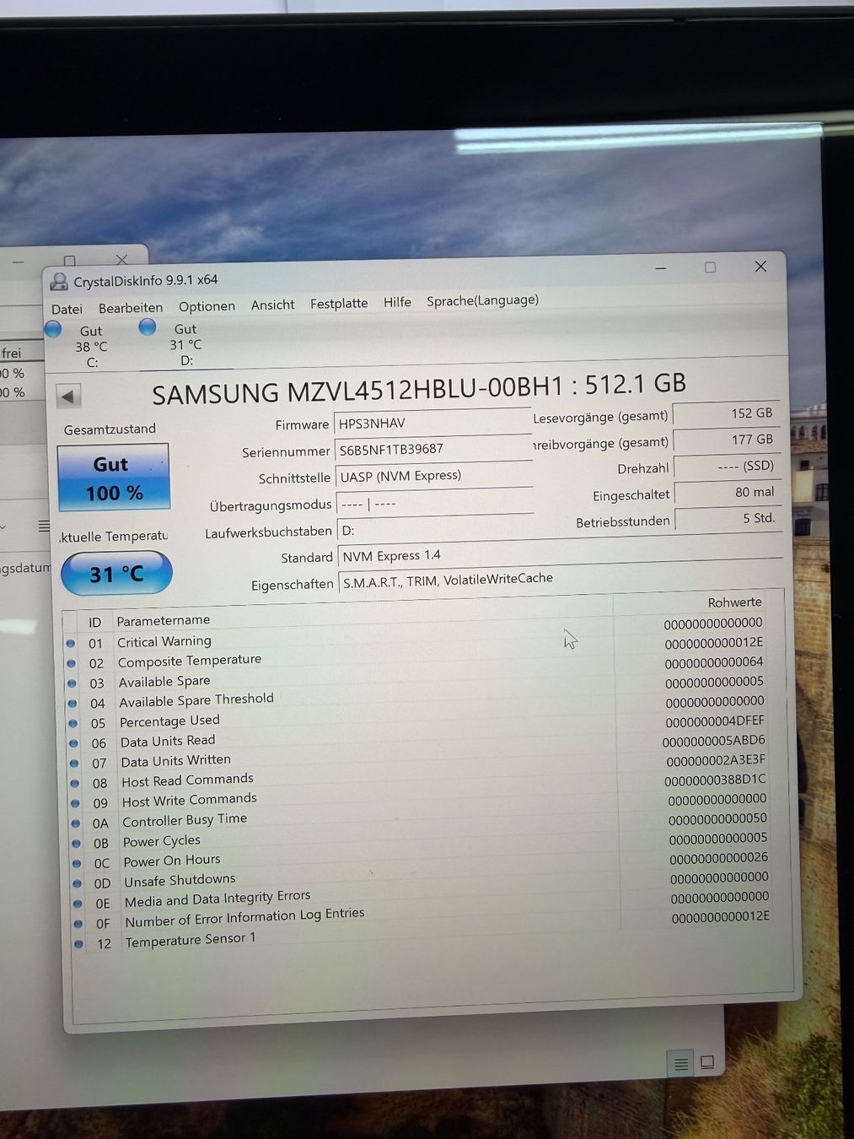Minimize the CrystalDiskInfo window
Screen dimensions: 854x1139
[x=660, y=268]
